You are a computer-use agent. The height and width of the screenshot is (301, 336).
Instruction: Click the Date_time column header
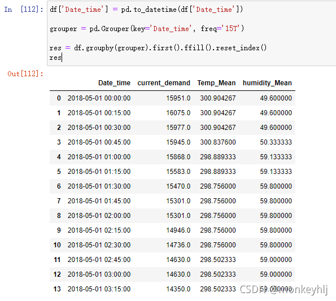pyautogui.click(x=114, y=83)
